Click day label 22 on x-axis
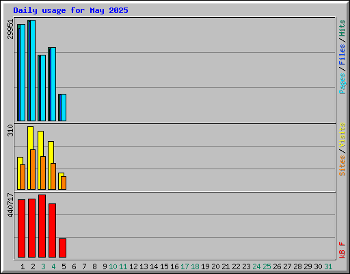 click(x=236, y=266)
